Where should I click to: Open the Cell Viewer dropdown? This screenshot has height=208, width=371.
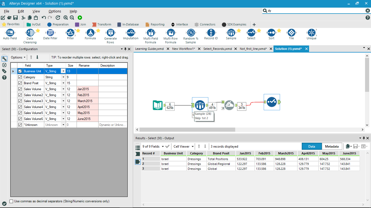click(184, 147)
